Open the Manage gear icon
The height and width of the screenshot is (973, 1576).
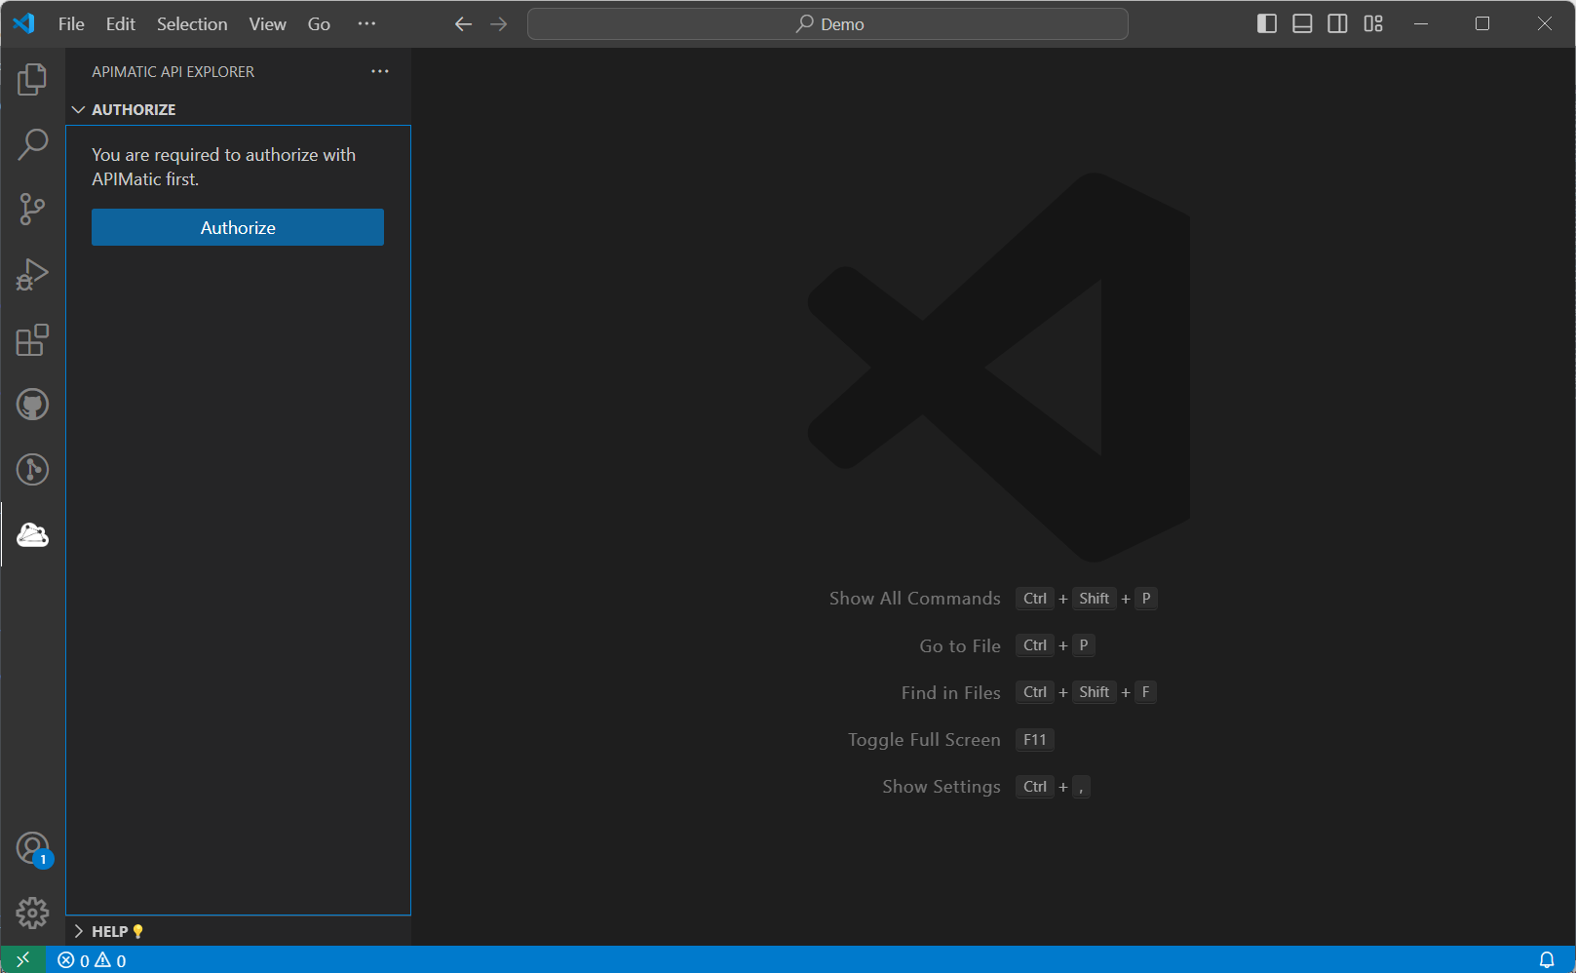pos(32,914)
